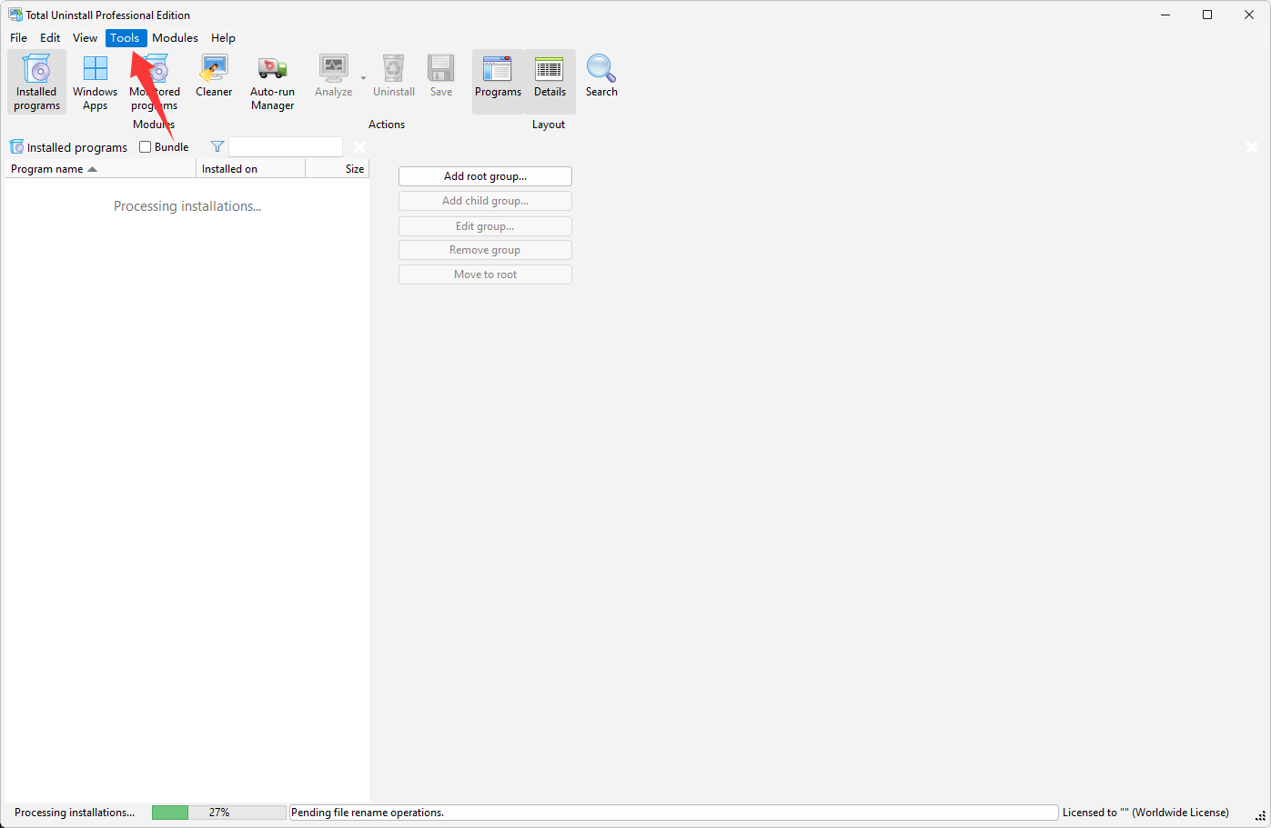Click the Remove group button
Viewport: 1271px width, 828px height.
[x=485, y=250]
